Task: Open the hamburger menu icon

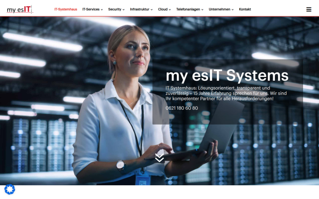Action: pyautogui.click(x=308, y=10)
